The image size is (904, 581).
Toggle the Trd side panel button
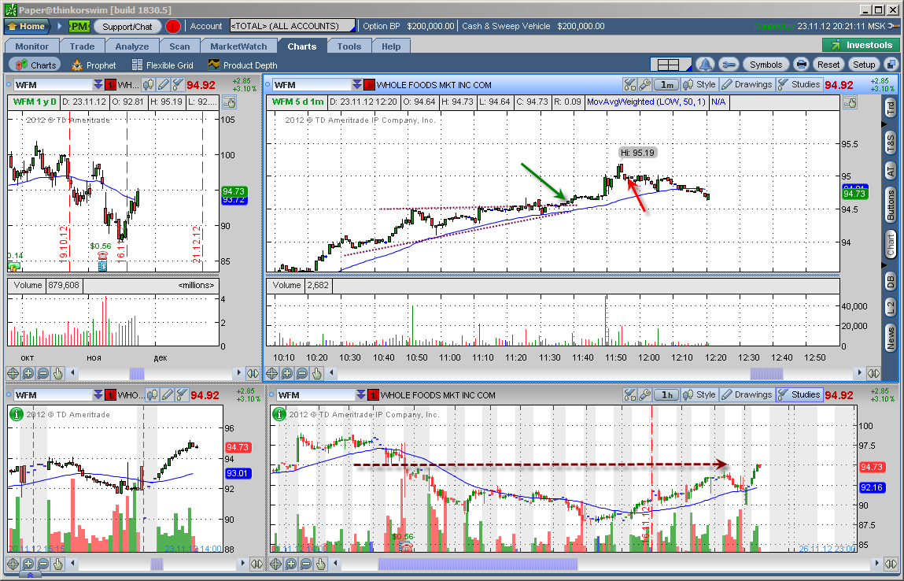coord(891,107)
